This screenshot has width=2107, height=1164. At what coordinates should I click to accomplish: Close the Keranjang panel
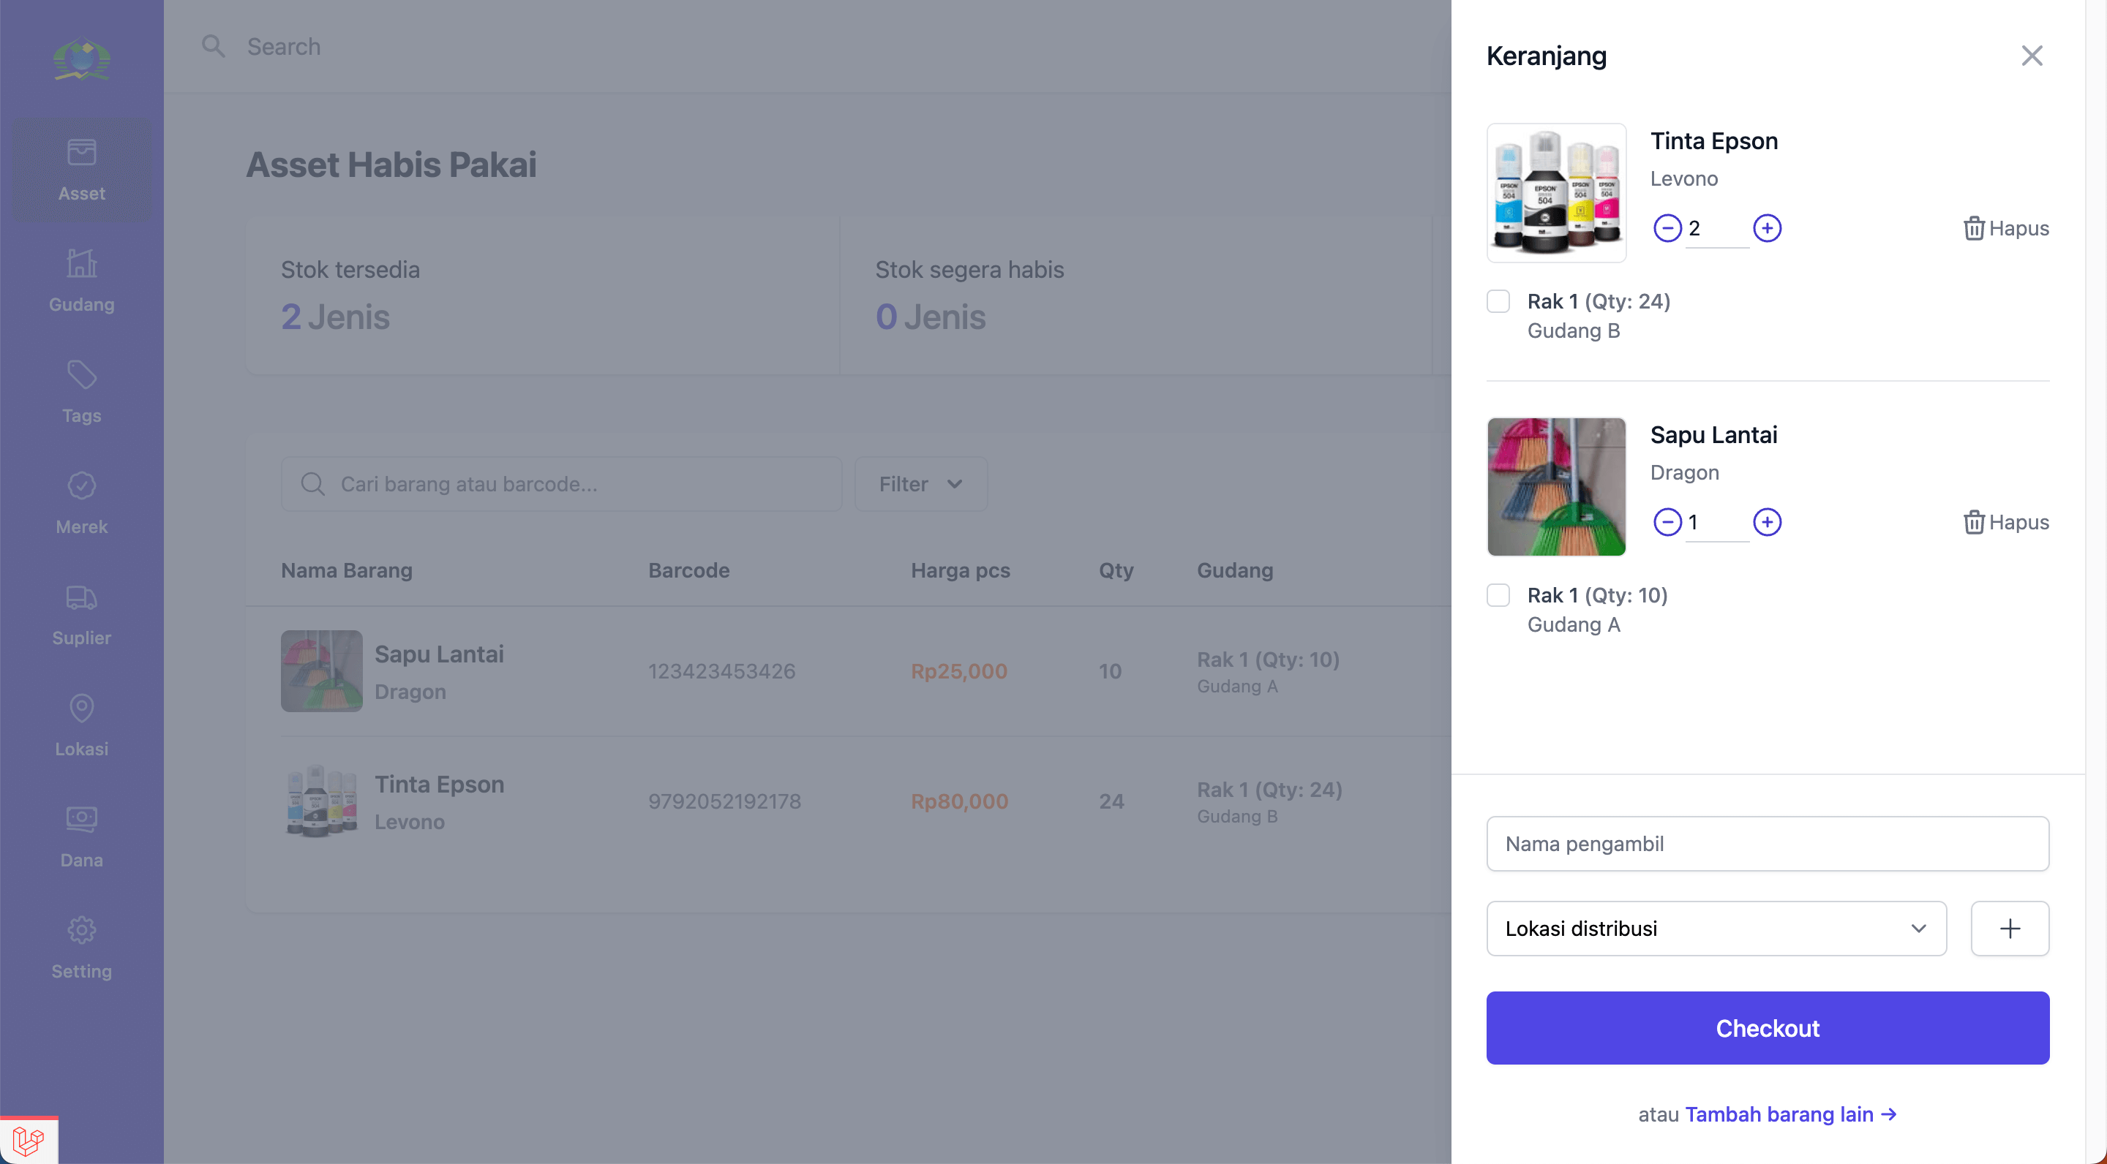pos(2032,56)
